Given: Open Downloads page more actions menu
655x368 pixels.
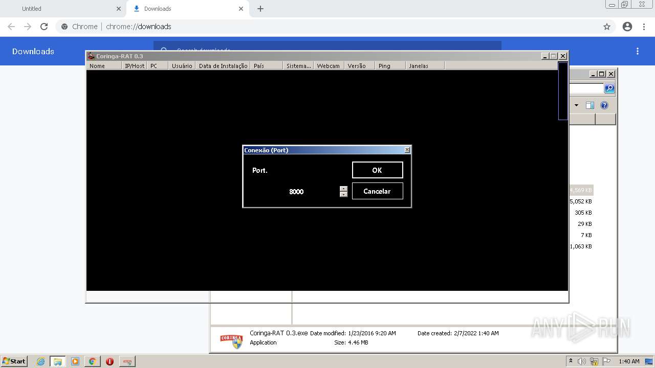Looking at the screenshot, I should 638,51.
